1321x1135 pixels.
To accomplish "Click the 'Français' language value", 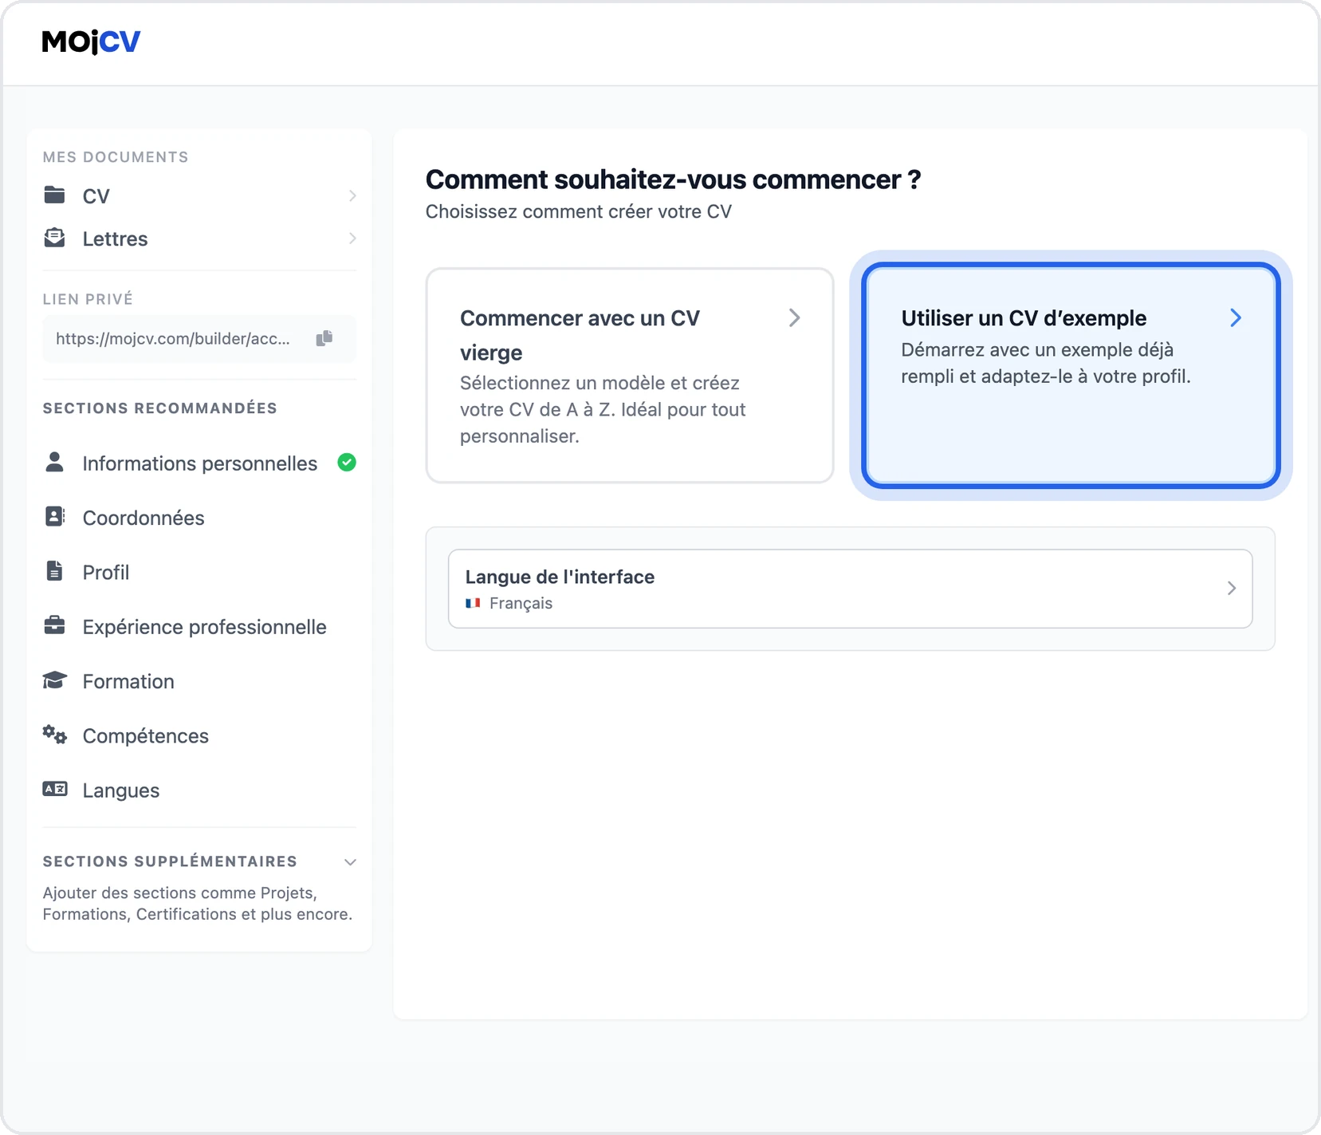I will point(521,603).
